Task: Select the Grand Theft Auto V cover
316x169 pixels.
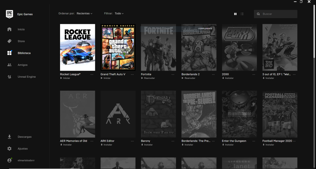Action: pyautogui.click(x=118, y=47)
